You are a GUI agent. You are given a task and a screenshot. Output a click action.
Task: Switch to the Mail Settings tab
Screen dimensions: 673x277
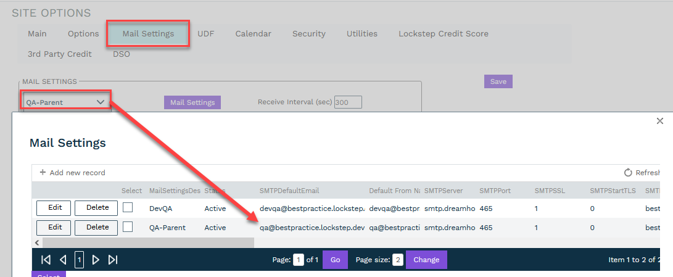tap(148, 34)
